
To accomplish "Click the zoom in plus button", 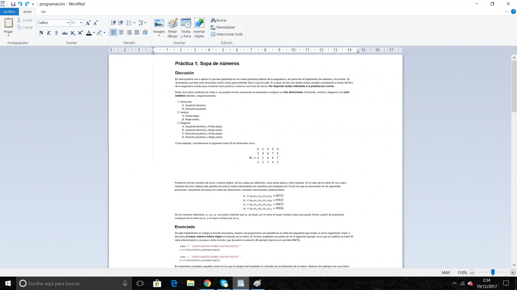I will [x=513, y=272].
